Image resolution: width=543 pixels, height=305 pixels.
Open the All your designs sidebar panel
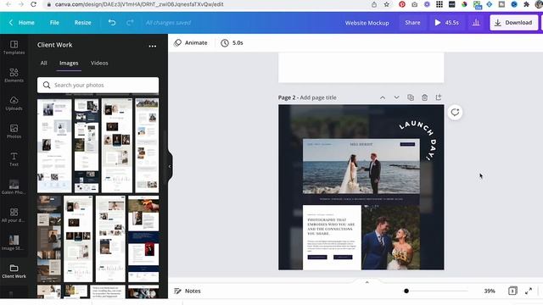[14, 215]
